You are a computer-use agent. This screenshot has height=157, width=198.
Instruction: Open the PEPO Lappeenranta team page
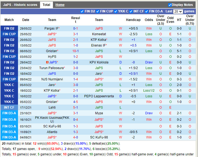[x=99, y=96]
